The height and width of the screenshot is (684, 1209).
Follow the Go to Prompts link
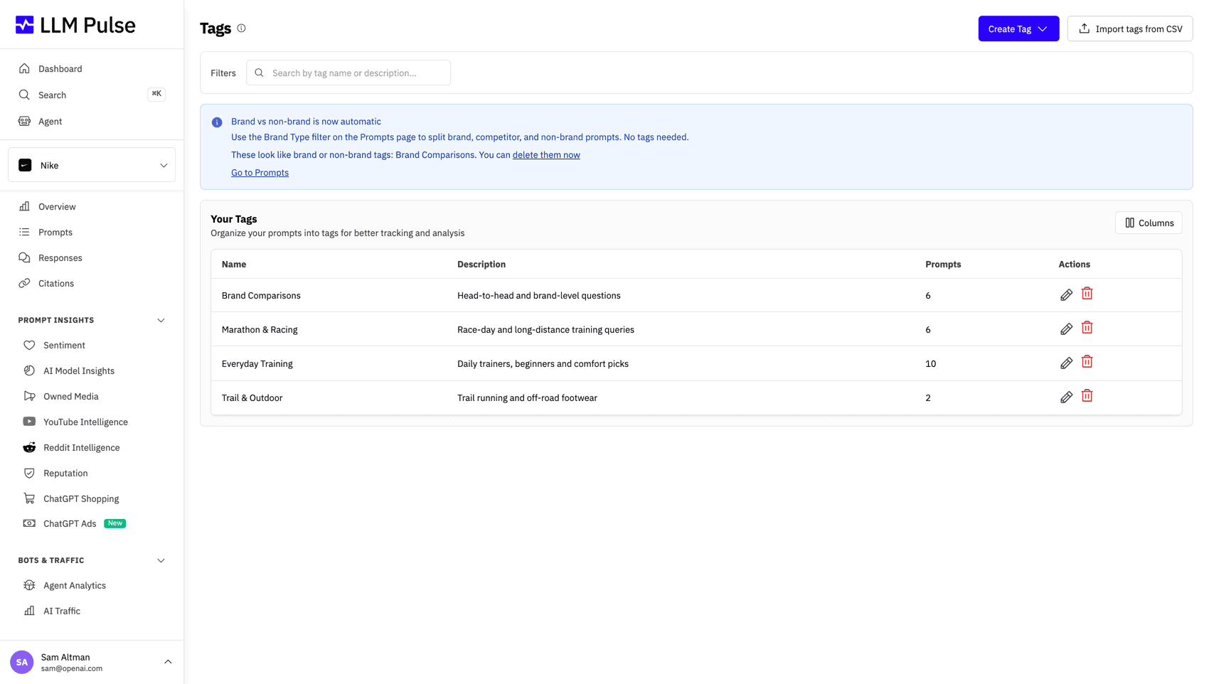pos(260,173)
